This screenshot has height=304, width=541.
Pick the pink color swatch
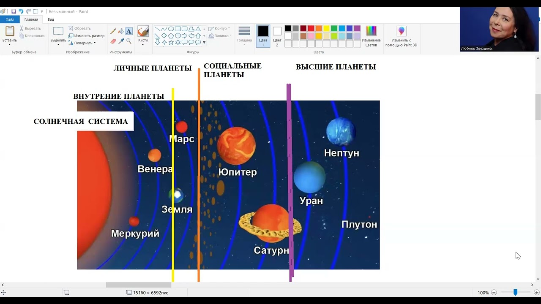point(311,36)
